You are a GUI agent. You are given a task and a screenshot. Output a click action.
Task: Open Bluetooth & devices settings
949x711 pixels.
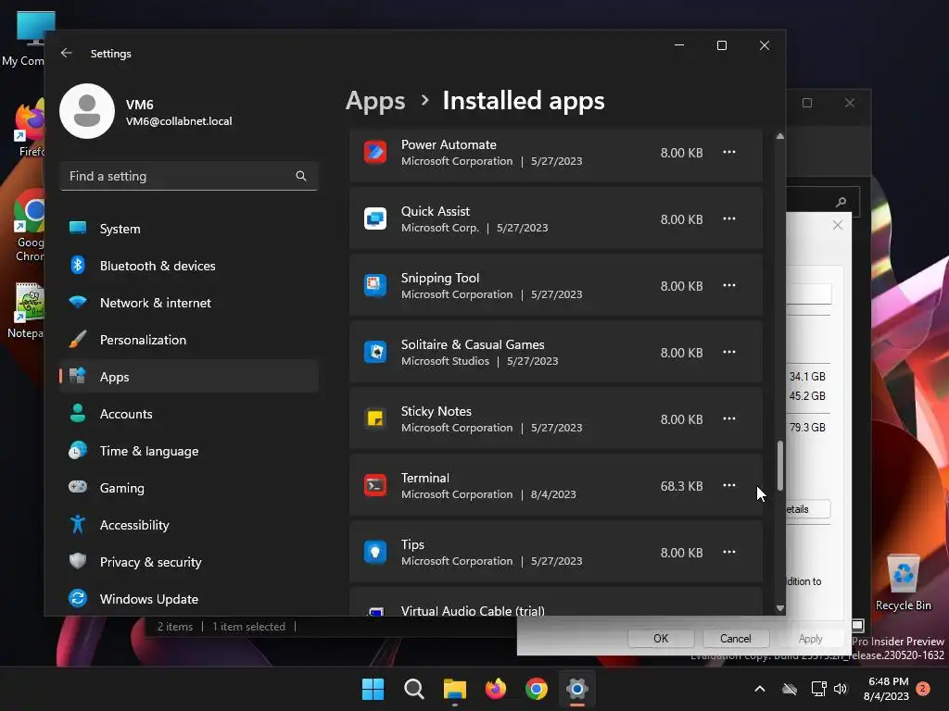point(189,266)
